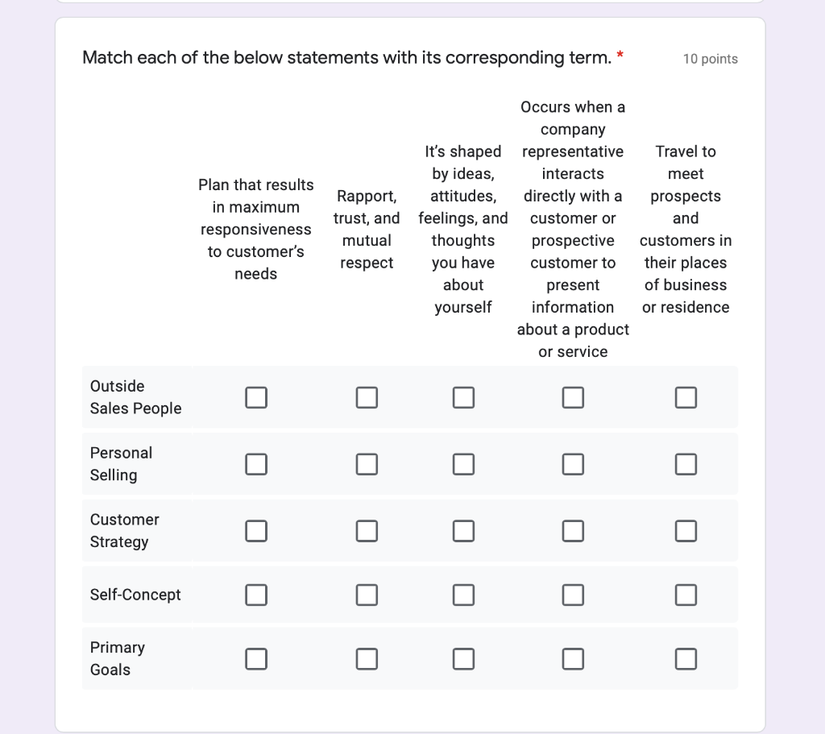Check the "Travel to meet prospects" box for Outside Sales People
Image resolution: width=825 pixels, height=734 pixels.
click(x=686, y=397)
